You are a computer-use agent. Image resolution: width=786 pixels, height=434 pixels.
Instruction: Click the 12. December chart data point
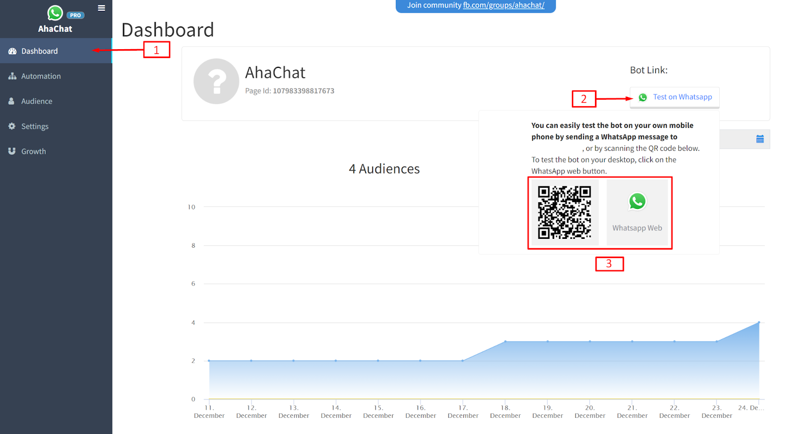[x=252, y=361]
